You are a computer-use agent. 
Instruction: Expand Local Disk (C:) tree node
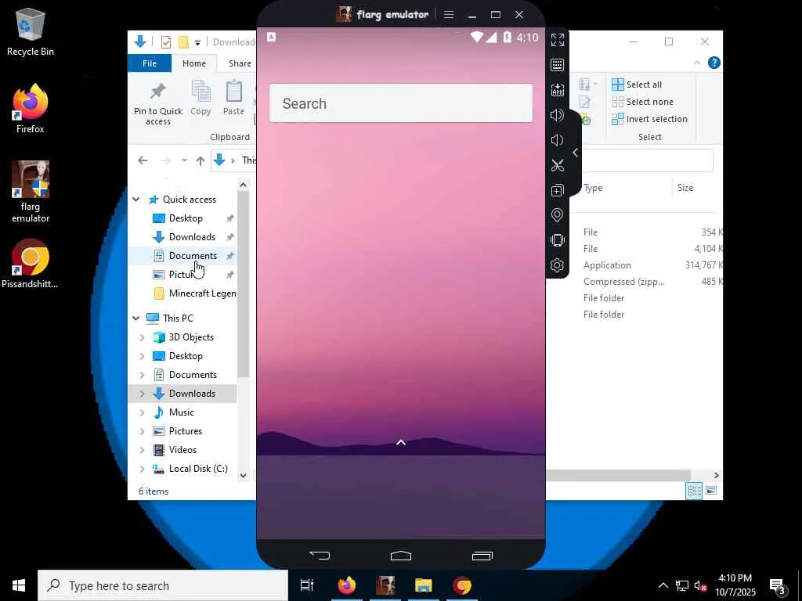pos(143,469)
